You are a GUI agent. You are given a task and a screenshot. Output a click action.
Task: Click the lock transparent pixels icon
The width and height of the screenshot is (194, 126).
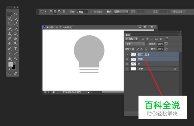133,49
